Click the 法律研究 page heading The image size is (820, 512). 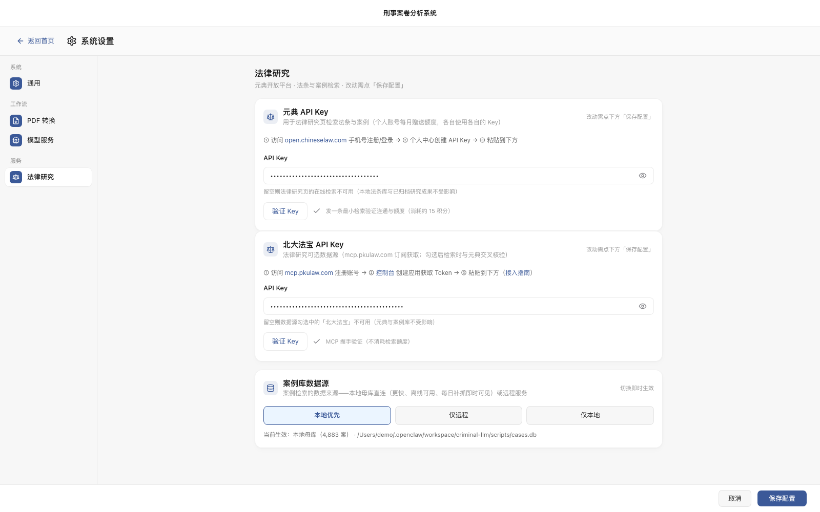[x=272, y=73]
